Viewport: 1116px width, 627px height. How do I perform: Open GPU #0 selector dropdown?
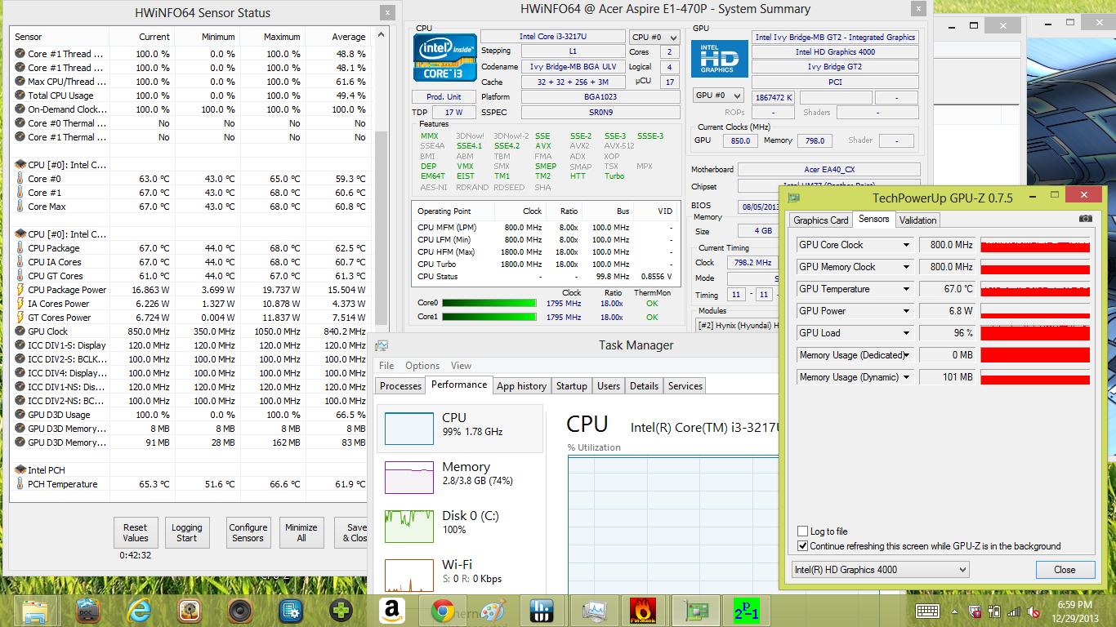click(718, 96)
